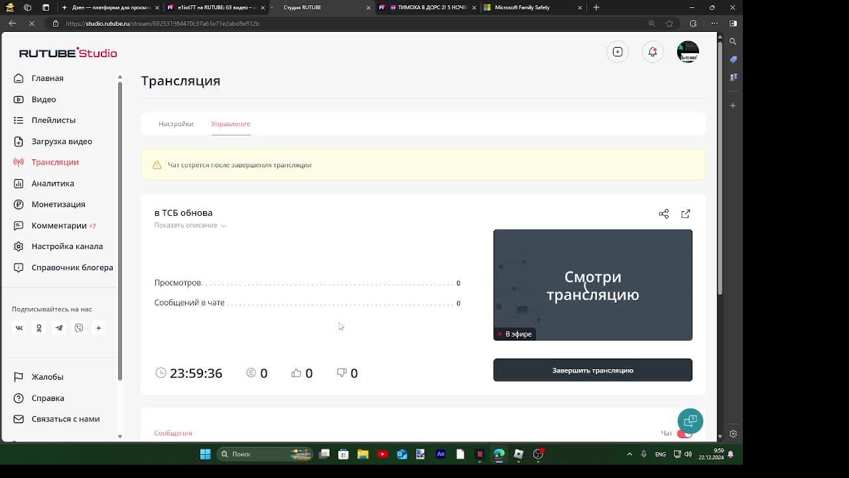
Task: Open File Explorer from taskbar
Action: click(x=363, y=454)
